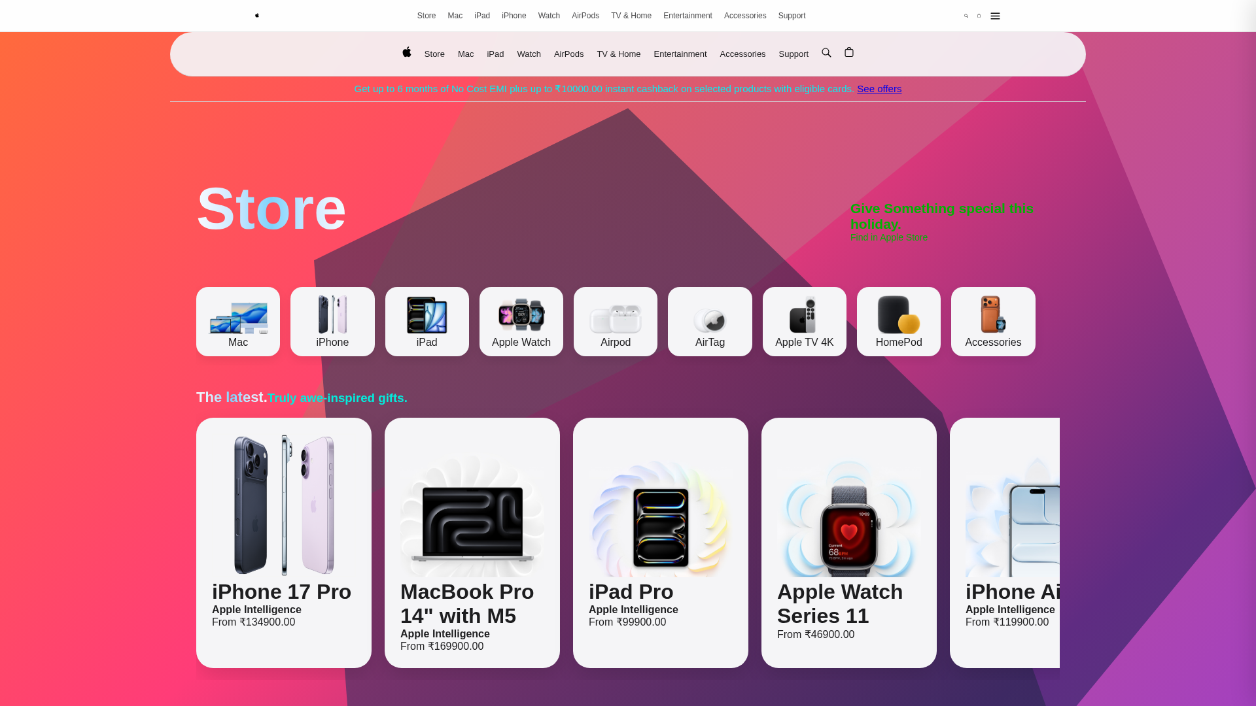The image size is (1256, 706).
Task: Click the 'Truly awe-inspired gifts.' text
Action: (338, 398)
